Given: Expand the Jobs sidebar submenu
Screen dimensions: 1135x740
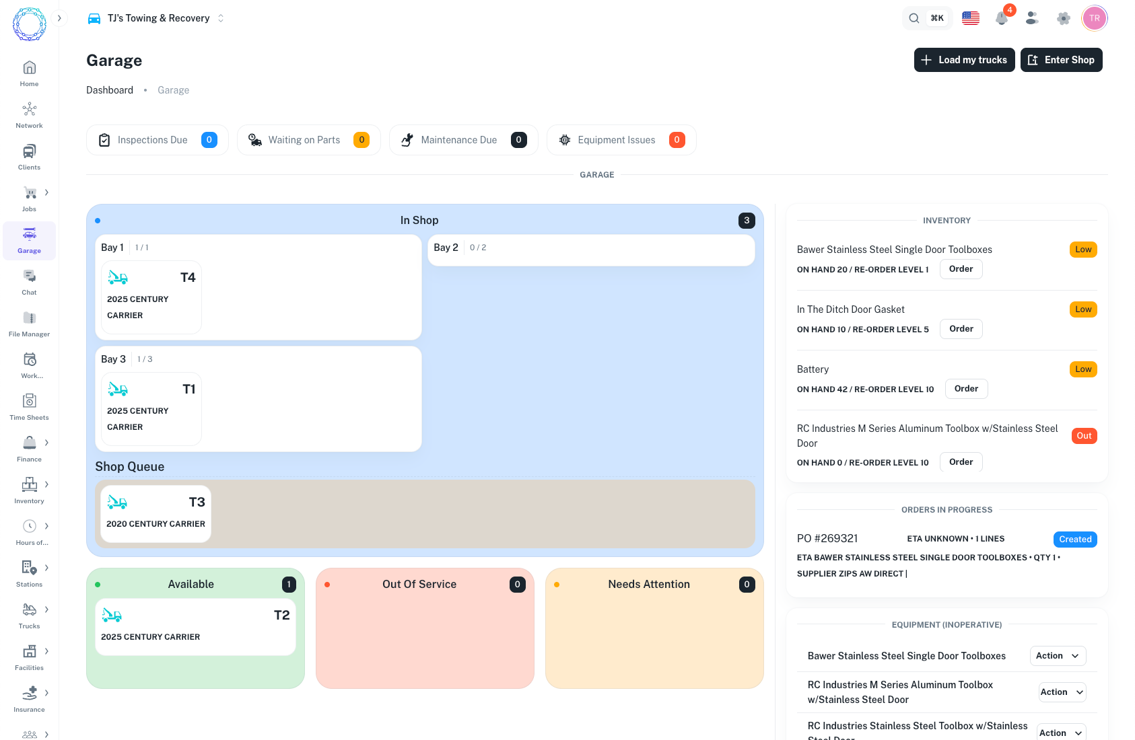Looking at the screenshot, I should 46,192.
